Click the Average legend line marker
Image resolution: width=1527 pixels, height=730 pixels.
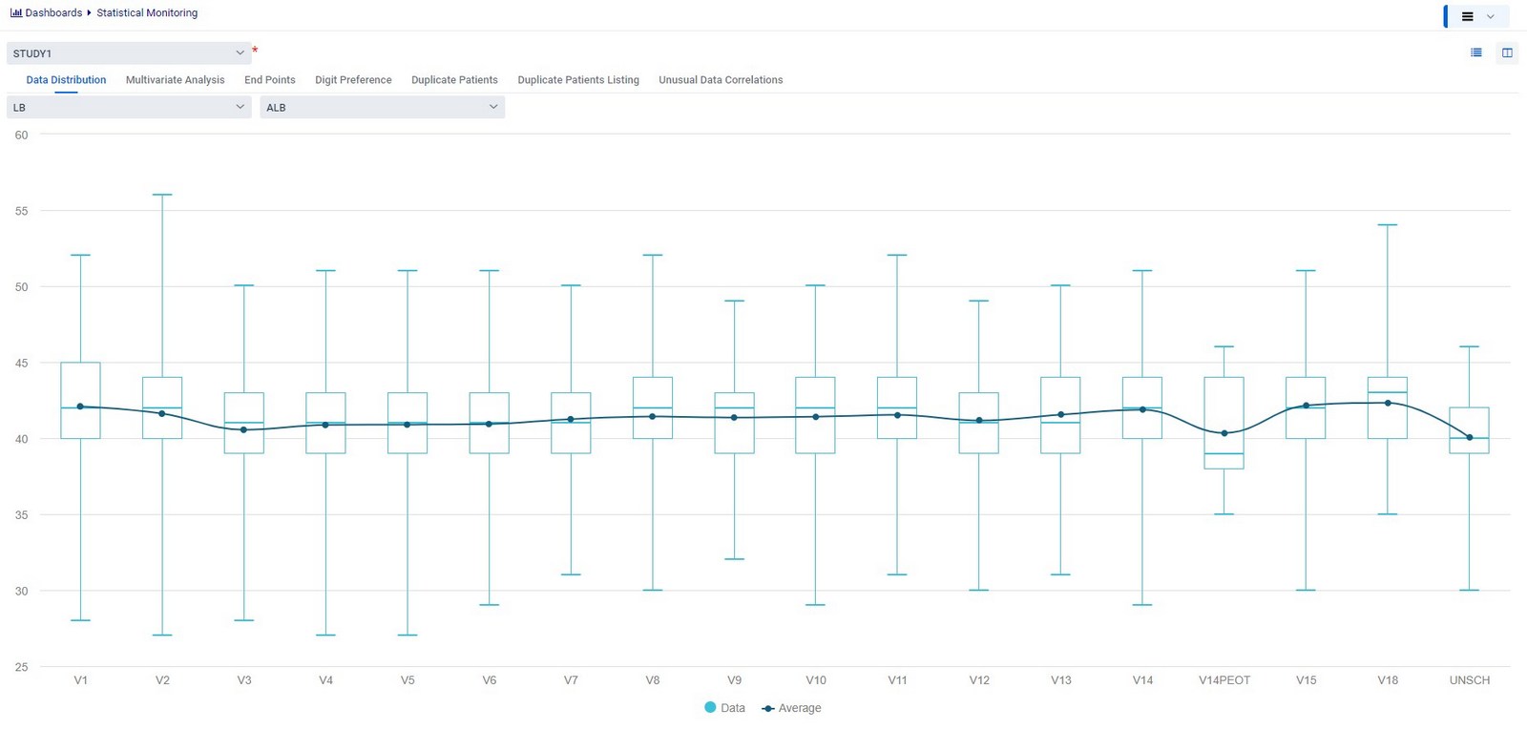coord(767,708)
